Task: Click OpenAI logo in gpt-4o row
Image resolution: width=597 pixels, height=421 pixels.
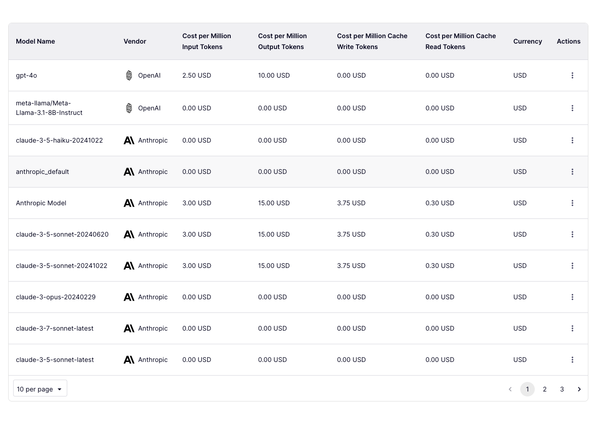Action: coord(129,75)
